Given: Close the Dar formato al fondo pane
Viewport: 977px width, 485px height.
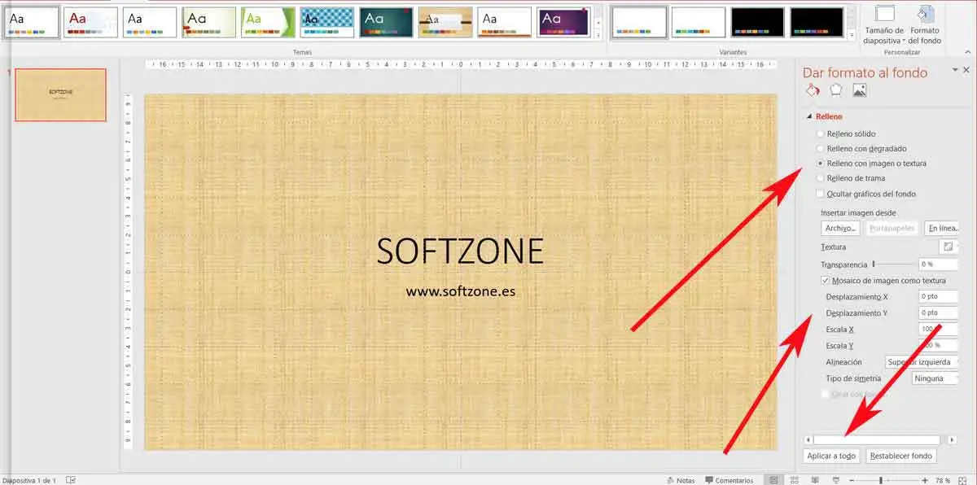Looking at the screenshot, I should 966,72.
